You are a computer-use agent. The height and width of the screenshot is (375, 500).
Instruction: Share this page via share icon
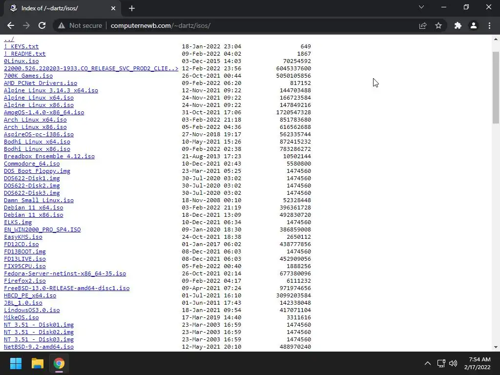(x=423, y=25)
